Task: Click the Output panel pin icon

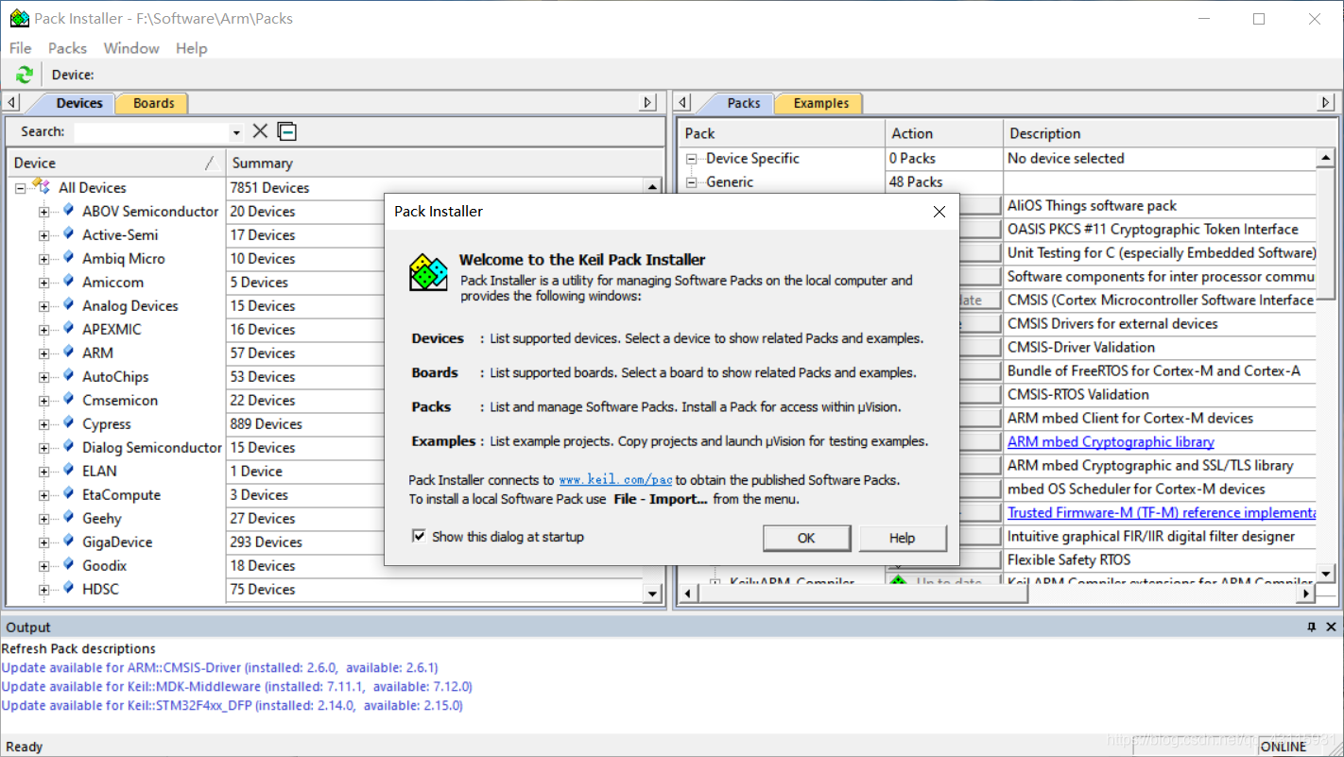Action: point(1312,627)
